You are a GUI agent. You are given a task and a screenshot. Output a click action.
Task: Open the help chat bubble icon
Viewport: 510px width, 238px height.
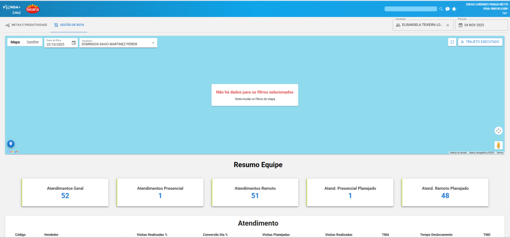447,9
